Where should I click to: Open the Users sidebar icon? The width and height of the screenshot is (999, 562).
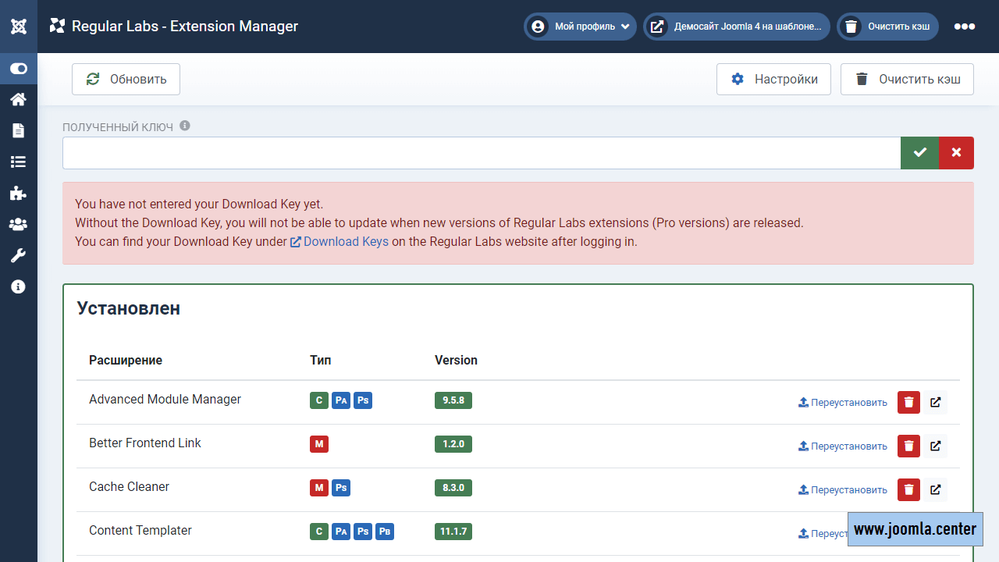[x=18, y=224]
